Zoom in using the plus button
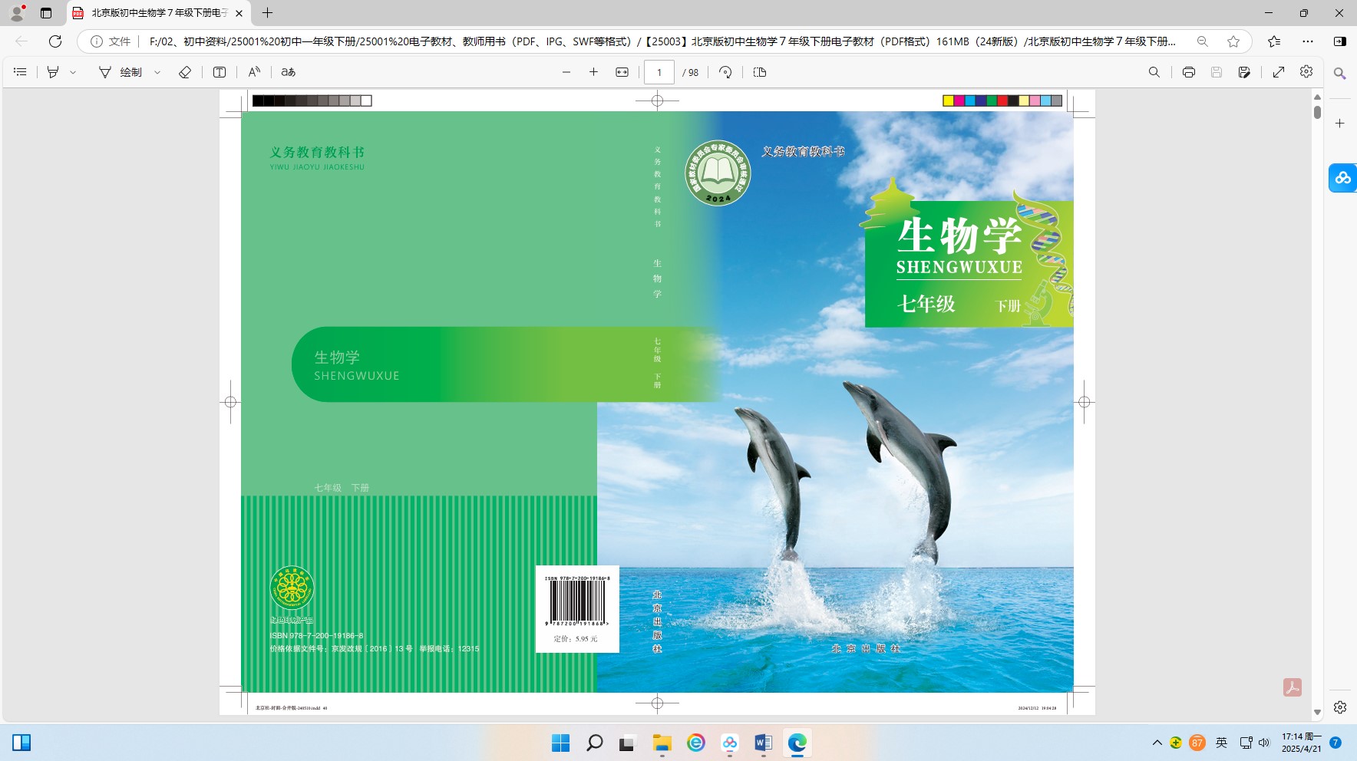Viewport: 1357px width, 761px height. (x=593, y=72)
